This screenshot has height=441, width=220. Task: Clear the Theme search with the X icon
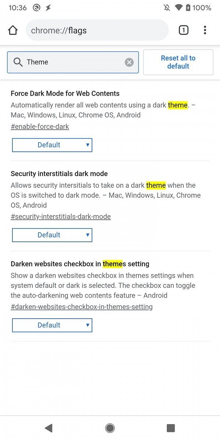(129, 62)
